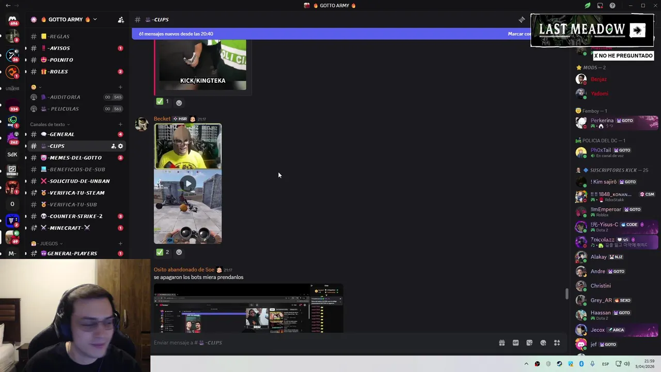Collapse JUEGOS category

click(x=47, y=243)
